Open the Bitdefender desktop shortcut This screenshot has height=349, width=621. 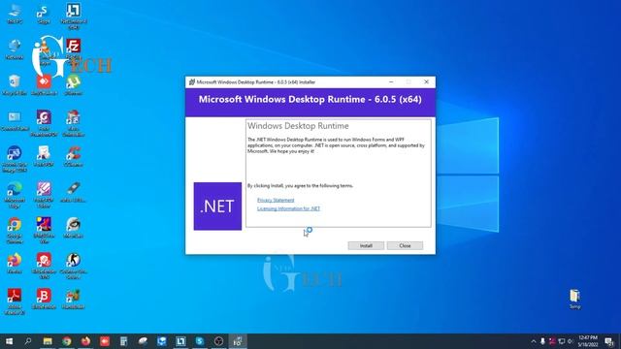(x=44, y=300)
